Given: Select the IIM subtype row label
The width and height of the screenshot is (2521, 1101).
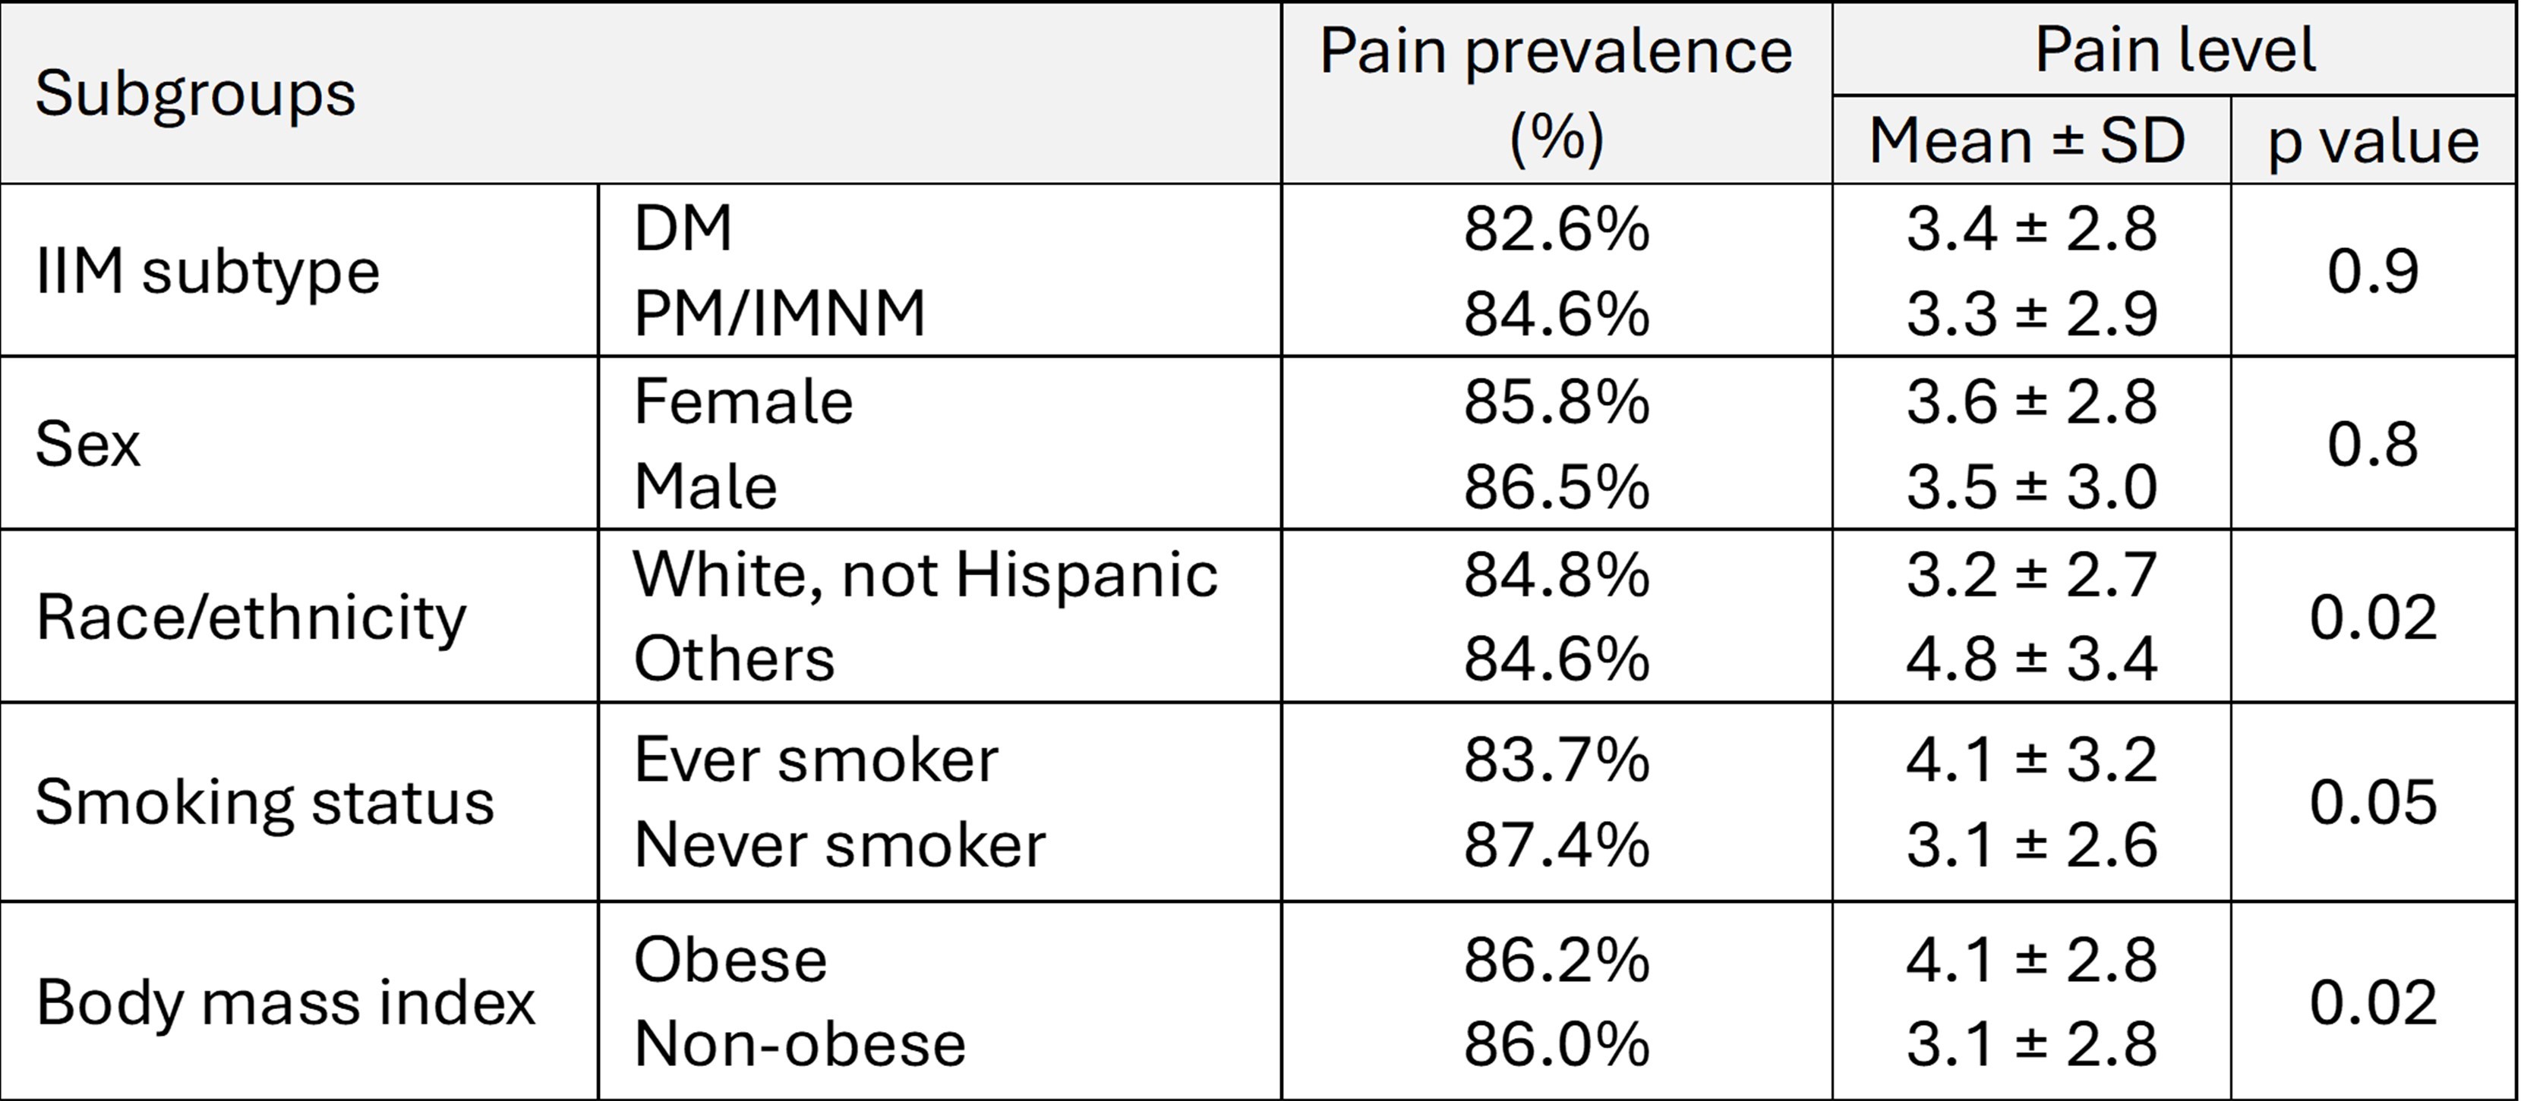Looking at the screenshot, I should point(207,271).
